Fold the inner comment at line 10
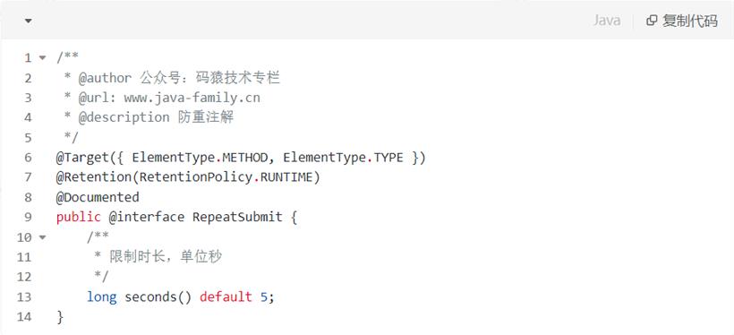Image resolution: width=734 pixels, height=335 pixels. 43,237
